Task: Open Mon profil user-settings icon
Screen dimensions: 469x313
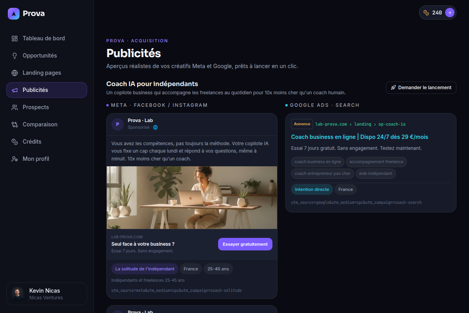Action: tap(15, 159)
